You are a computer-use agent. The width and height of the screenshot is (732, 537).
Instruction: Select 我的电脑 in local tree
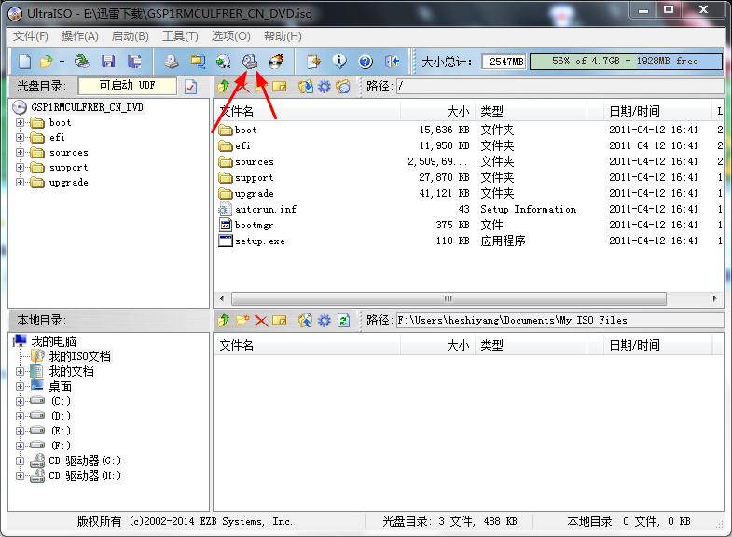pos(54,341)
